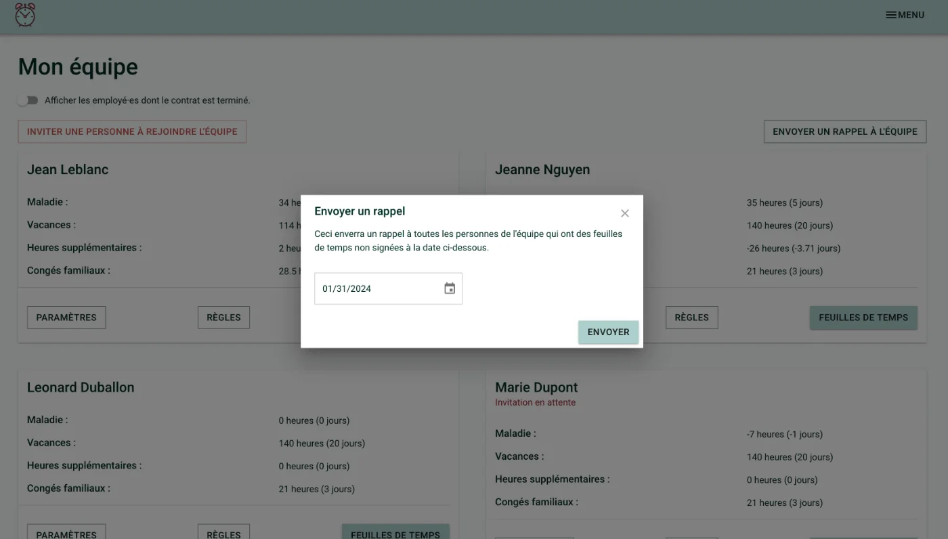
Task: Click the ENVOYER button in dialog
Action: click(x=608, y=332)
